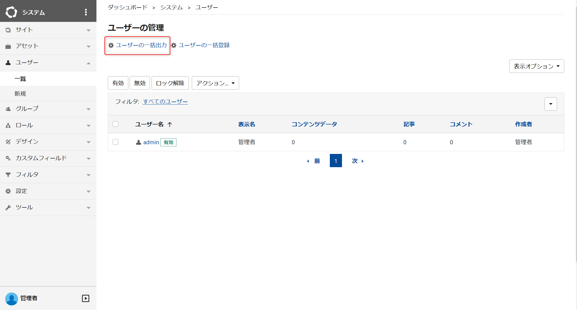Go to システム breadcrumb
577x310 pixels.
coord(172,7)
